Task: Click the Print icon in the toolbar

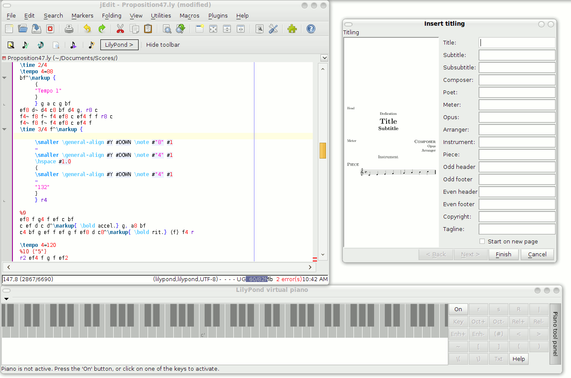Action: [69, 29]
